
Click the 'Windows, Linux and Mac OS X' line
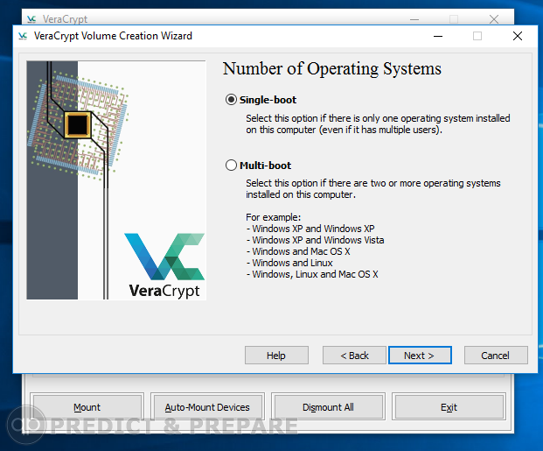312,274
